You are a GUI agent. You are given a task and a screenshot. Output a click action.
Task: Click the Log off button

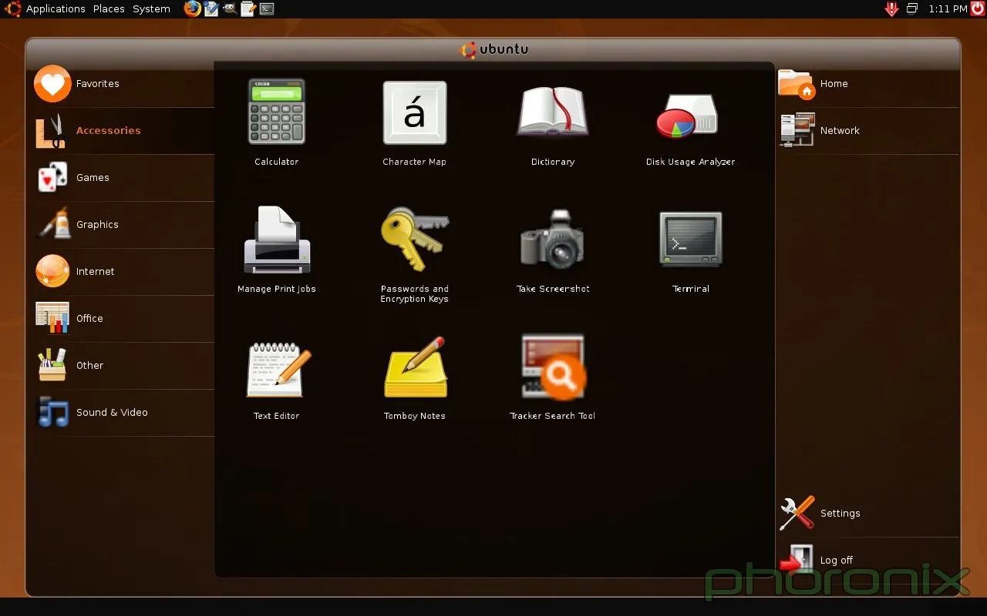coord(867,561)
